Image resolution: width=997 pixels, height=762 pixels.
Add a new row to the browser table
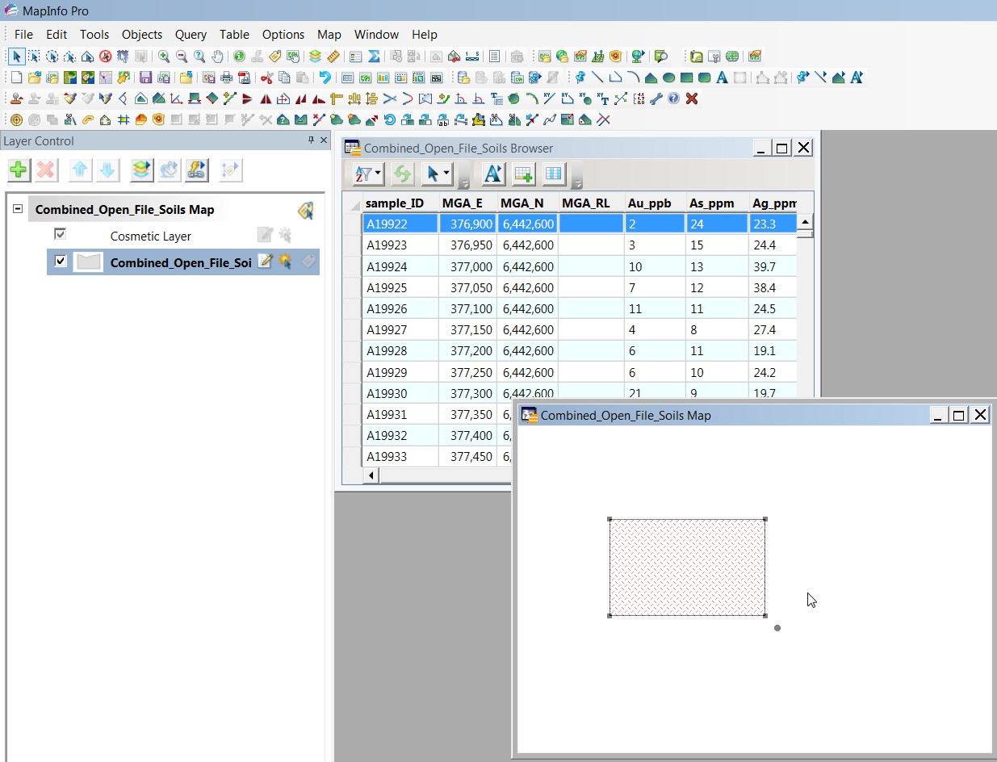(522, 174)
